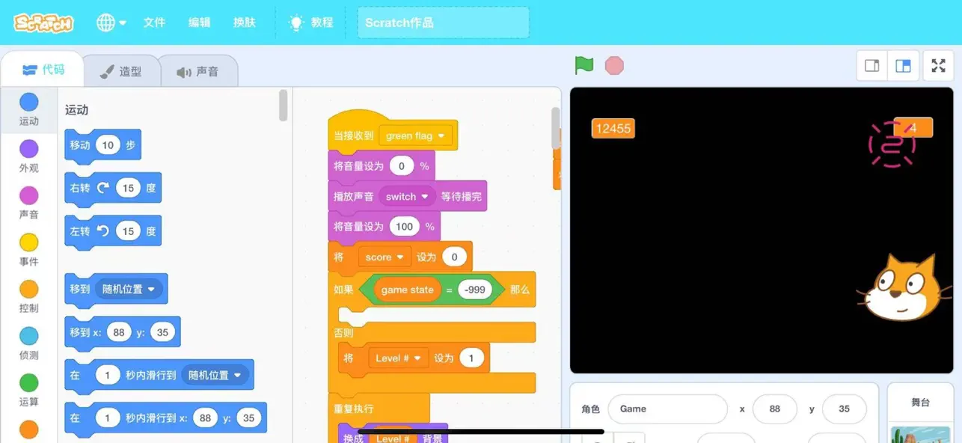
Task: Enter fullscreen stage mode
Action: point(938,65)
